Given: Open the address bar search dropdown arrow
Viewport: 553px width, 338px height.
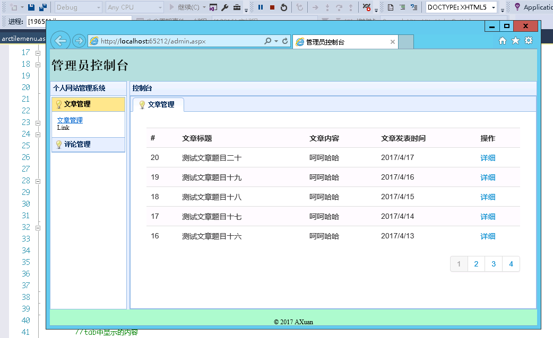Looking at the screenshot, I should point(276,41).
